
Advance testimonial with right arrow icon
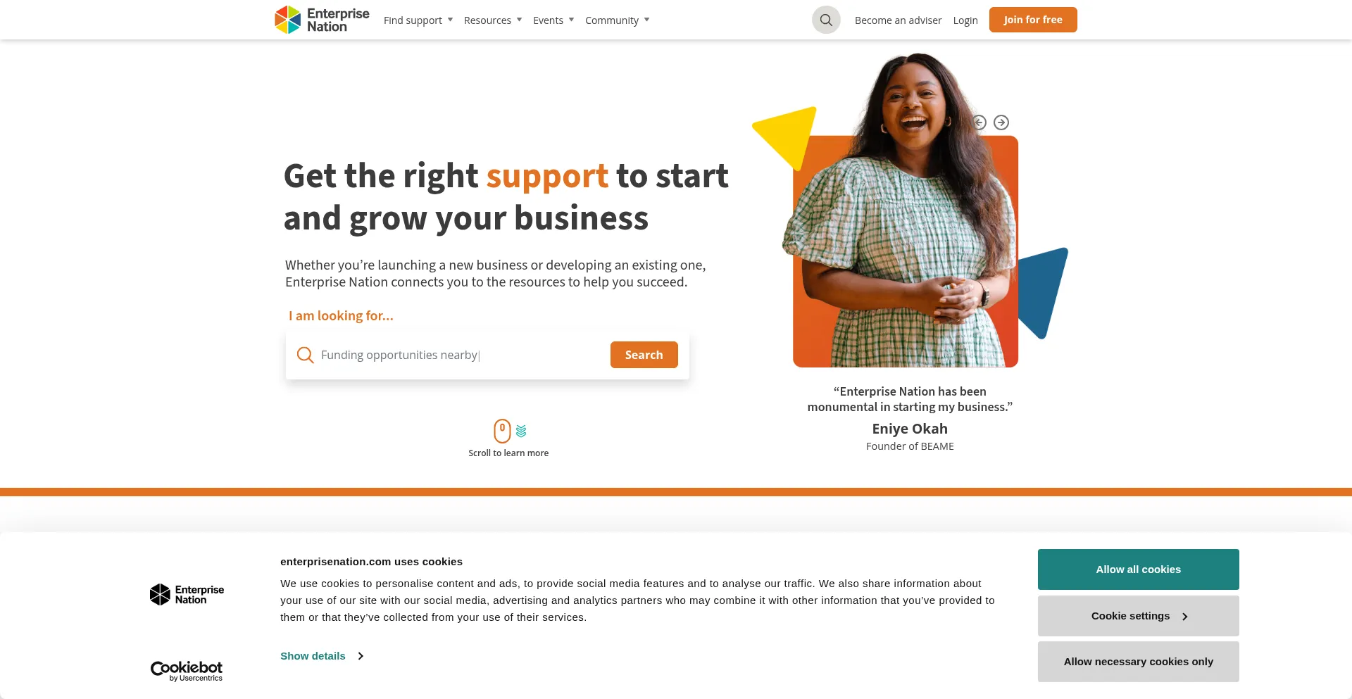click(1001, 122)
